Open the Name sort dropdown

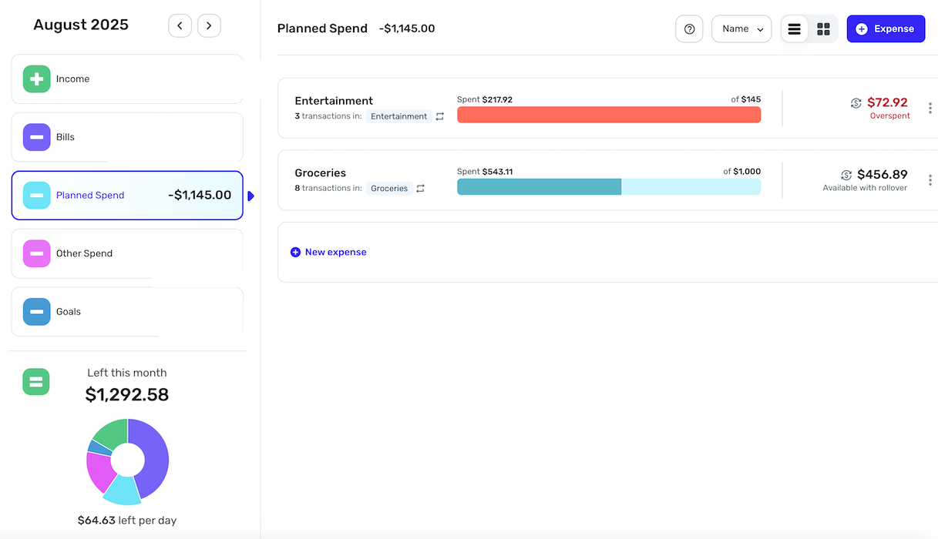(741, 28)
